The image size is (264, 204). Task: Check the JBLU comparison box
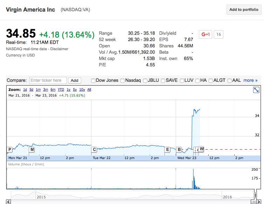point(145,80)
